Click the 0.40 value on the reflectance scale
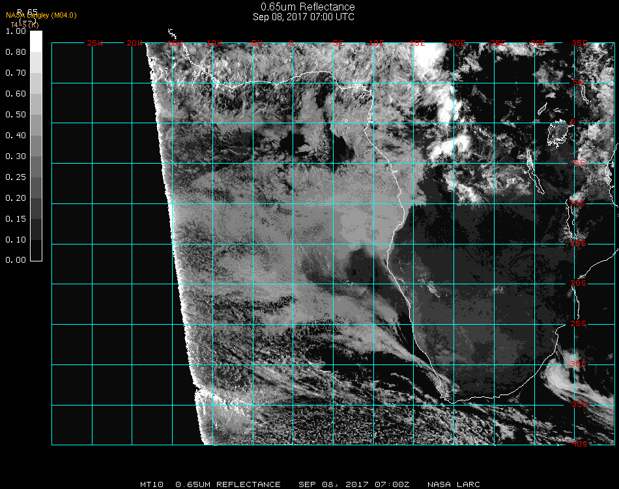The height and width of the screenshot is (489, 619). 16,136
